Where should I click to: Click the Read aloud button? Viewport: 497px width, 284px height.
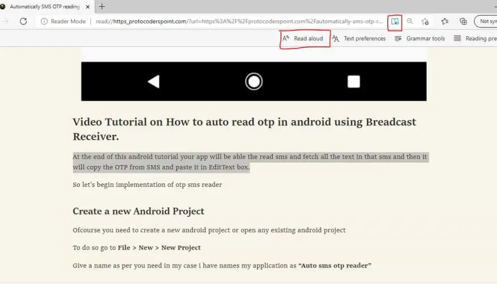point(303,38)
